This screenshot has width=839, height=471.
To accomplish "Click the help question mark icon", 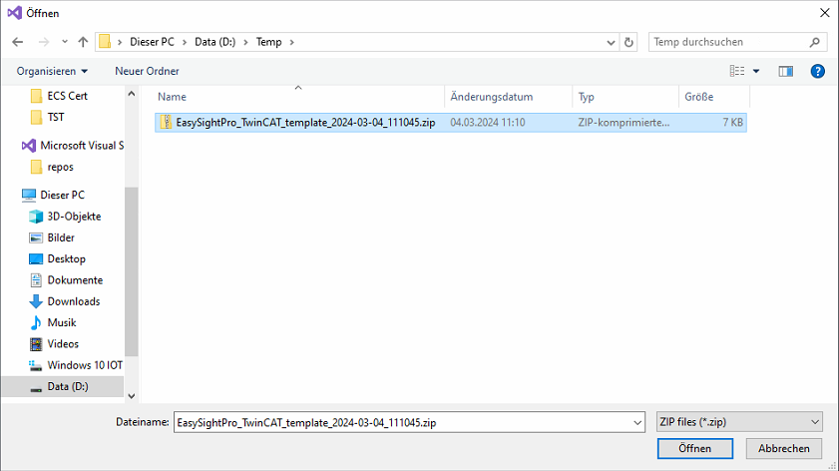I will [x=817, y=71].
